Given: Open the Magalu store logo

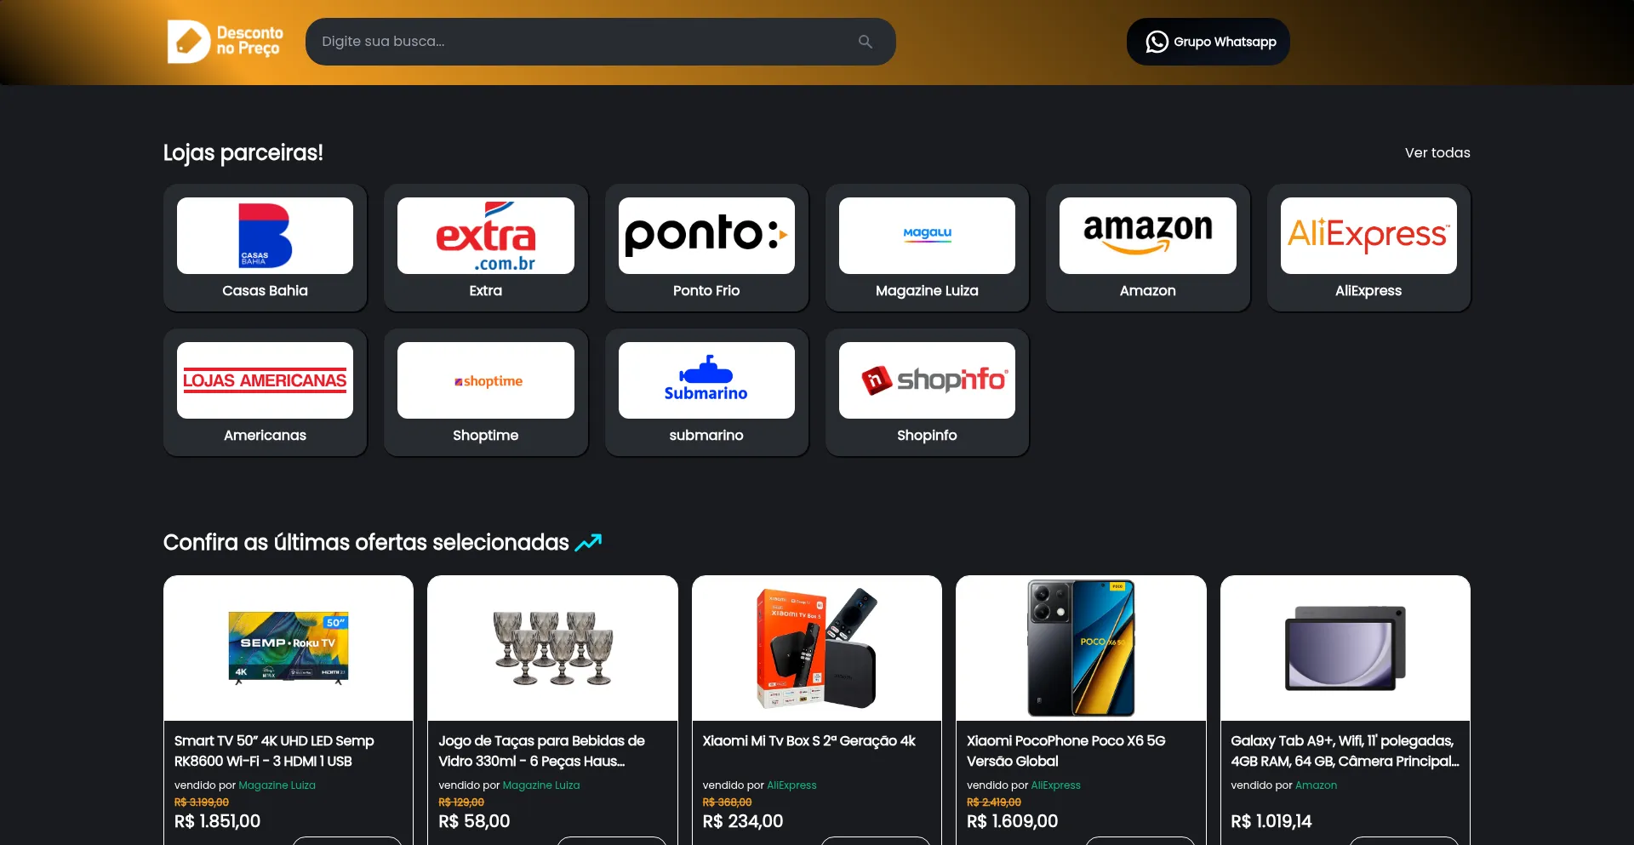Looking at the screenshot, I should (x=927, y=236).
